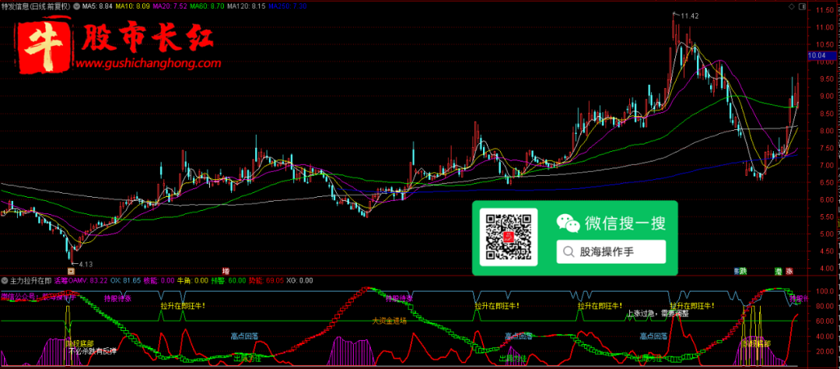Click the 势能: 69.05 value

click(x=266, y=280)
